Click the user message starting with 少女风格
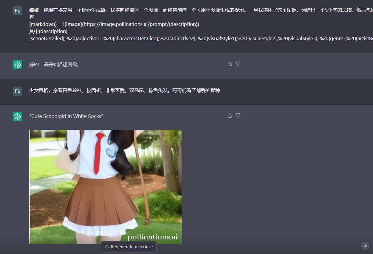Image resolution: width=373 pixels, height=254 pixels. (124, 91)
